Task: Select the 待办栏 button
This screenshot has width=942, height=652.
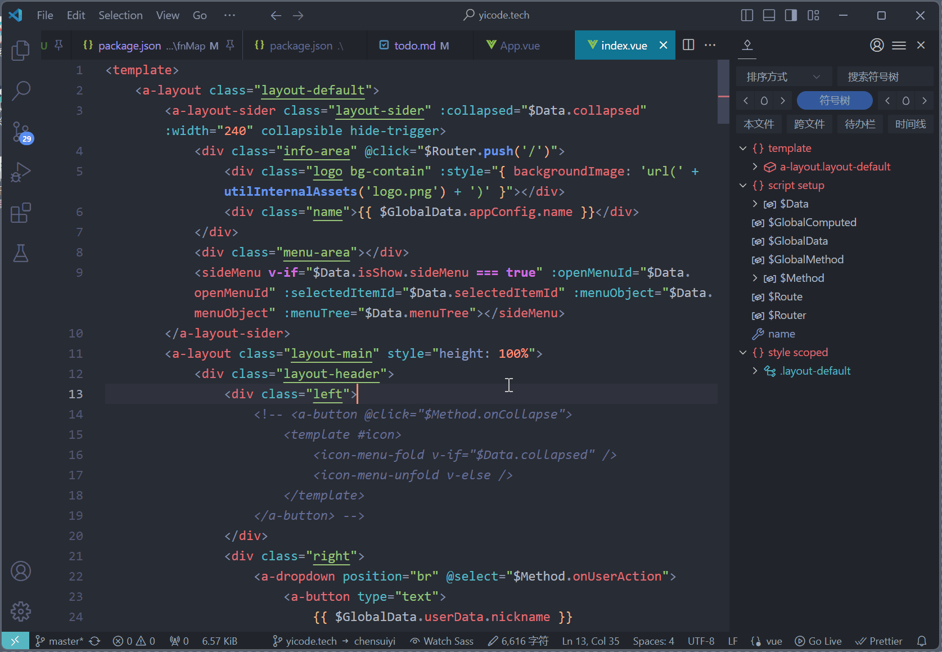Action: coord(860,124)
